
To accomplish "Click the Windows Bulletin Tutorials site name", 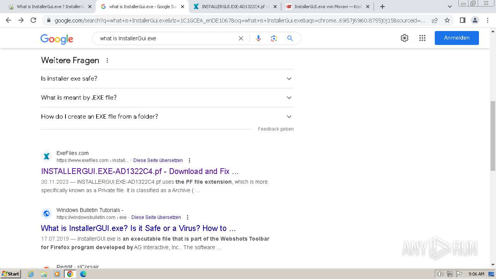I will (90, 210).
